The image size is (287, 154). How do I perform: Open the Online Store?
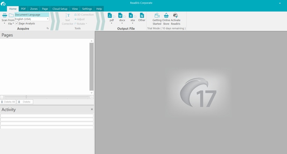coord(166,19)
